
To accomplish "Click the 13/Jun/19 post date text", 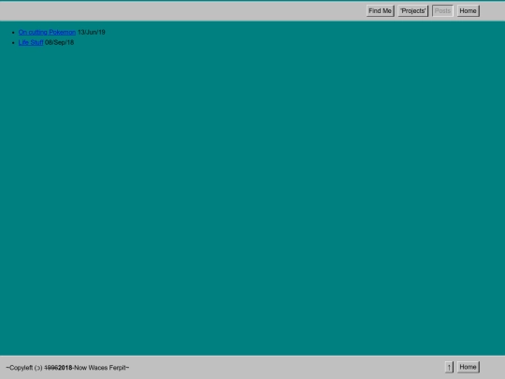I will 92,32.
